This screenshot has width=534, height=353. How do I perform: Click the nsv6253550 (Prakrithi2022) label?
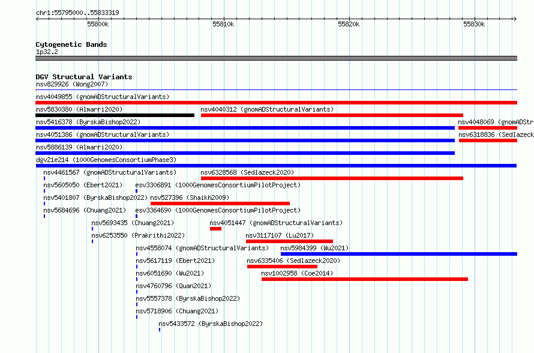point(138,235)
